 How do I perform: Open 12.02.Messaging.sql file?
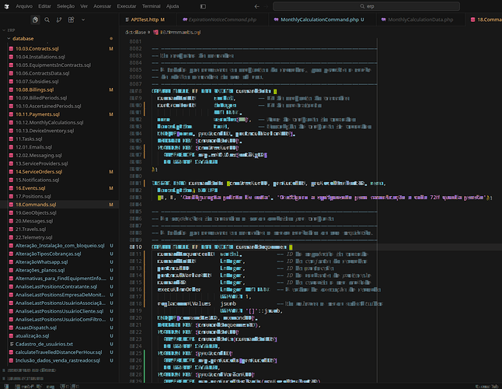pos(39,156)
